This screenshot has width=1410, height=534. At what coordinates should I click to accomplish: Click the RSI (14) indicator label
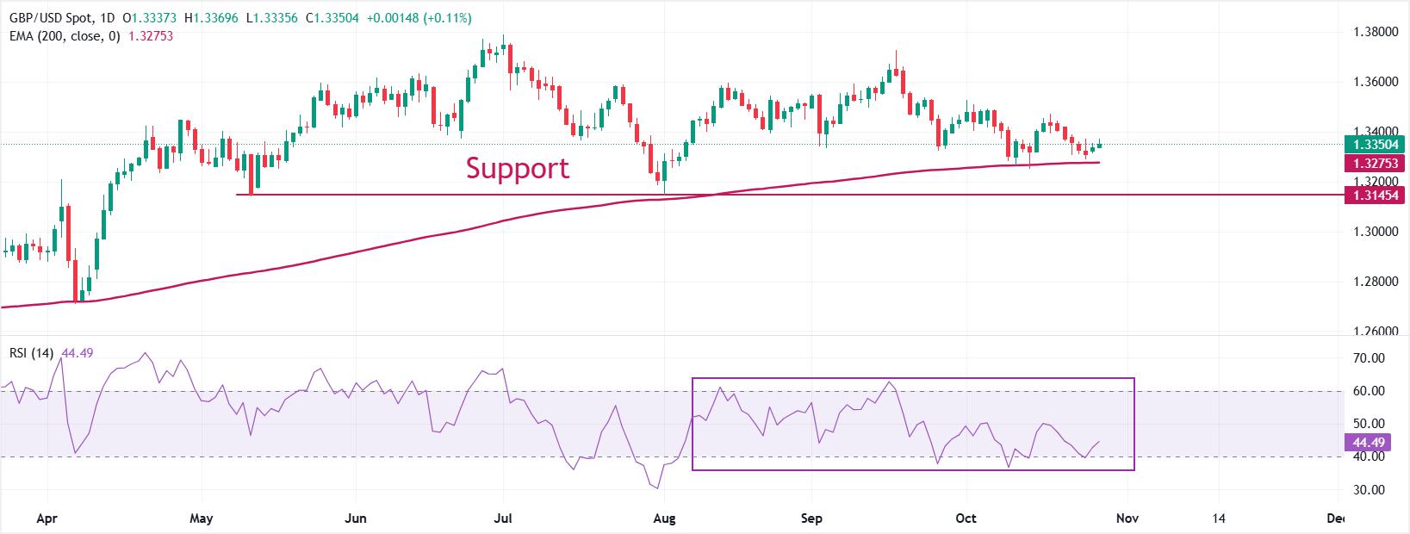point(32,352)
